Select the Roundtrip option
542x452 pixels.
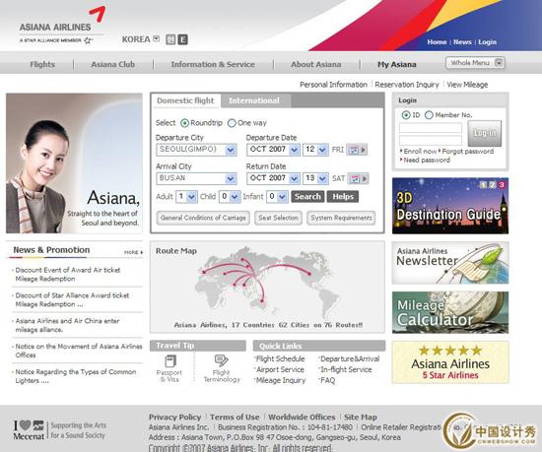[184, 123]
